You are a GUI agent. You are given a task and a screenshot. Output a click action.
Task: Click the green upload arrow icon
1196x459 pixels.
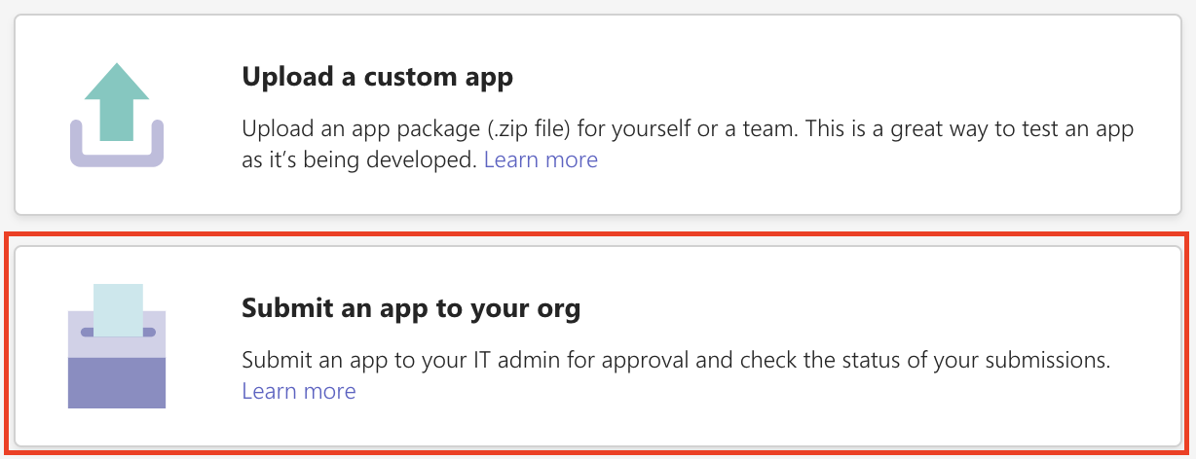coord(117,95)
